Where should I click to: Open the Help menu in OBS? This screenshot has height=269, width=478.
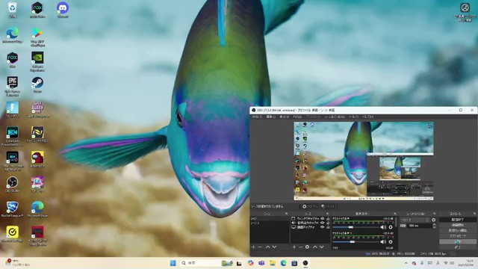click(x=367, y=117)
